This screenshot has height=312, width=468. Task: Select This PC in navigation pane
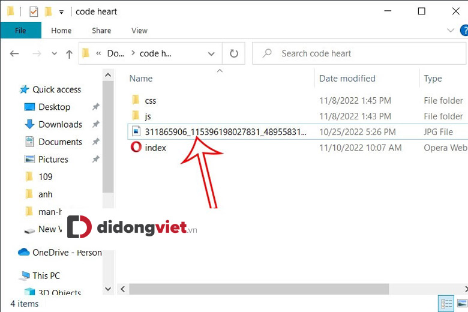(46, 275)
